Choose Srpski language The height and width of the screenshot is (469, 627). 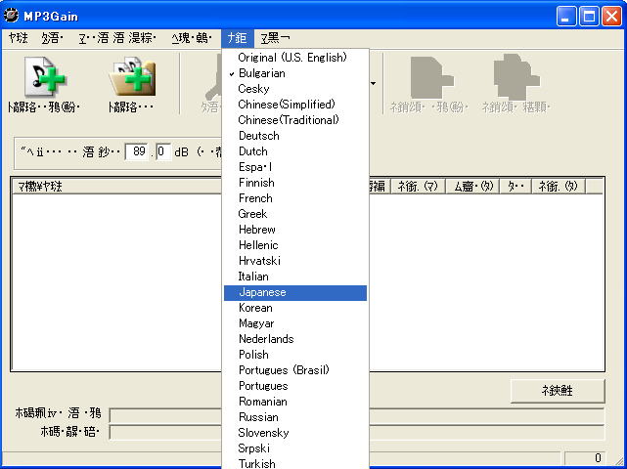295,448
